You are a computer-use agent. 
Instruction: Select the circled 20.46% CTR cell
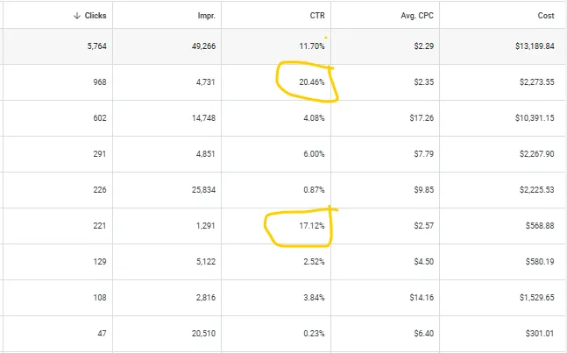point(311,81)
